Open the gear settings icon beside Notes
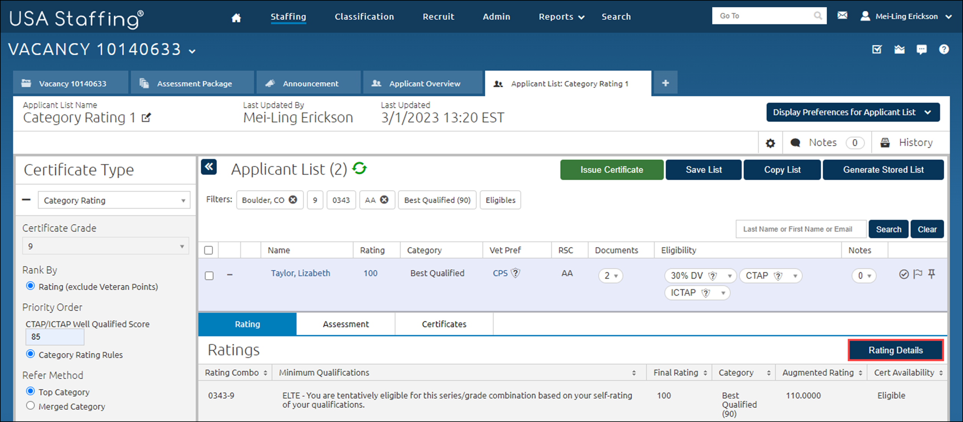963x422 pixels. point(770,143)
